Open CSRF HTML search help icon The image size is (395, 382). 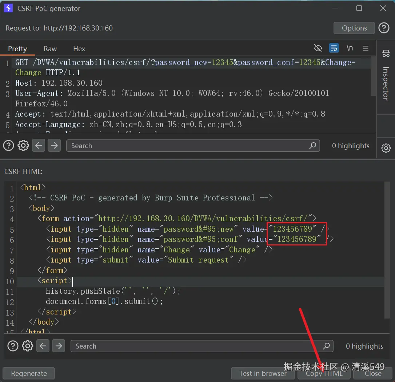[x=13, y=346]
